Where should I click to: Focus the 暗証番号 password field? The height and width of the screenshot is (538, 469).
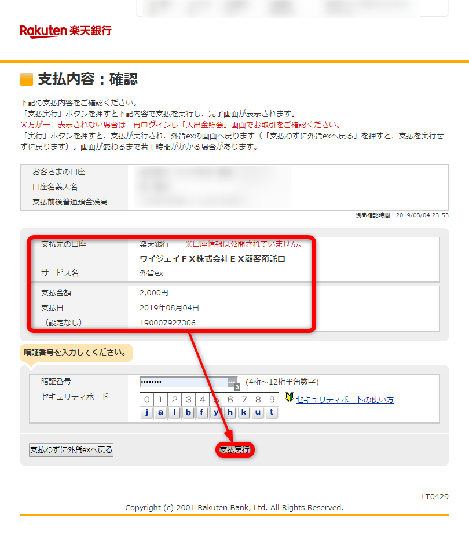click(x=182, y=382)
